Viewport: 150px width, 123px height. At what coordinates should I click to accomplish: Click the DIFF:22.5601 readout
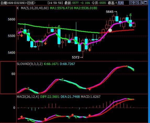(x=50, y=97)
